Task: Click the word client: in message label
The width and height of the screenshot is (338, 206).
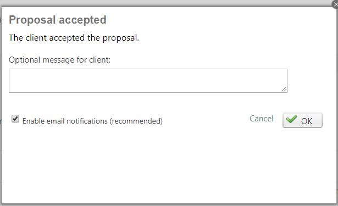Action: click(99, 60)
